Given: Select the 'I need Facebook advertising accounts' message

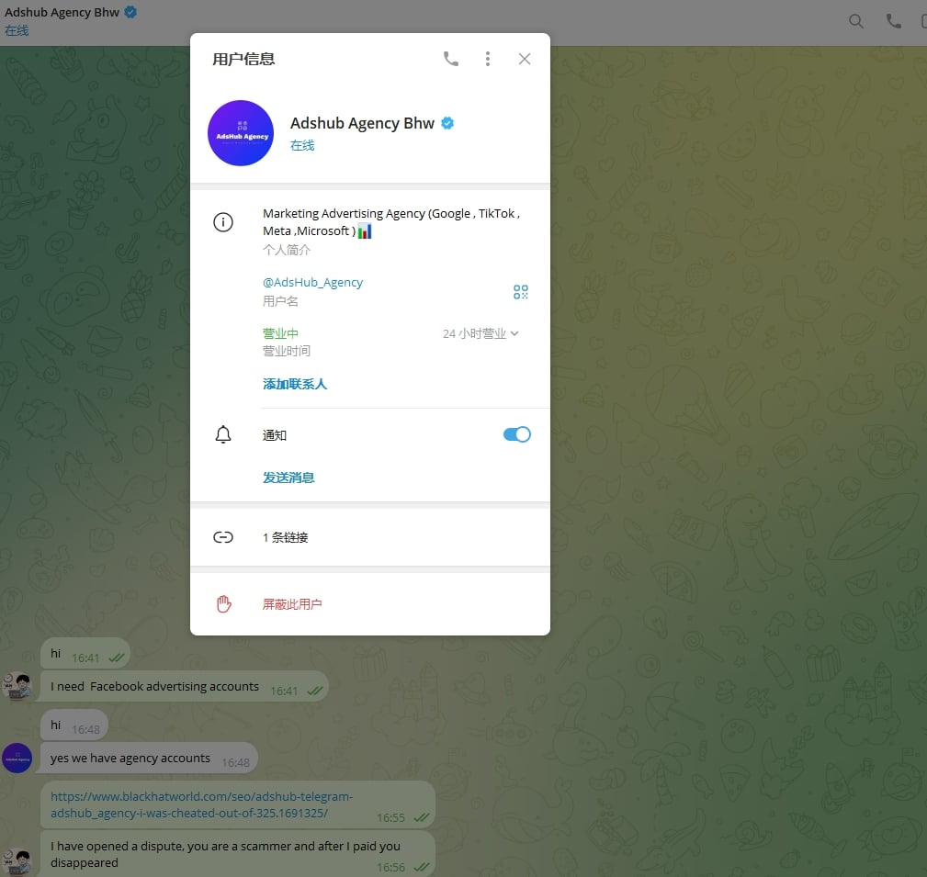Looking at the screenshot, I should point(184,686).
